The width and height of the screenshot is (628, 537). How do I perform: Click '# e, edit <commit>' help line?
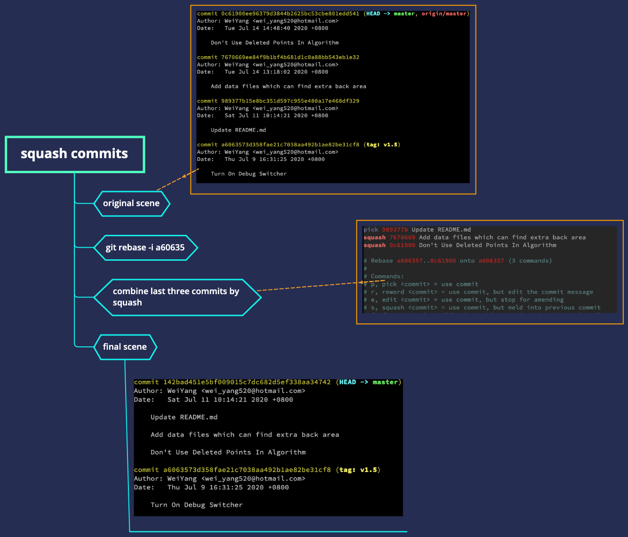tap(463, 300)
